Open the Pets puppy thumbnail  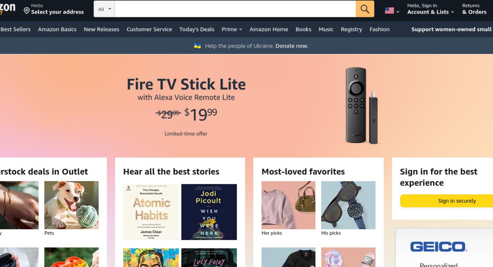tap(71, 205)
